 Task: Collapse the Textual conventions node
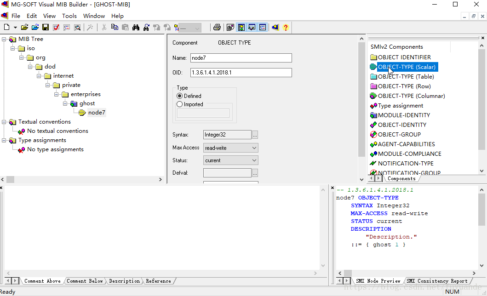click(x=4, y=122)
